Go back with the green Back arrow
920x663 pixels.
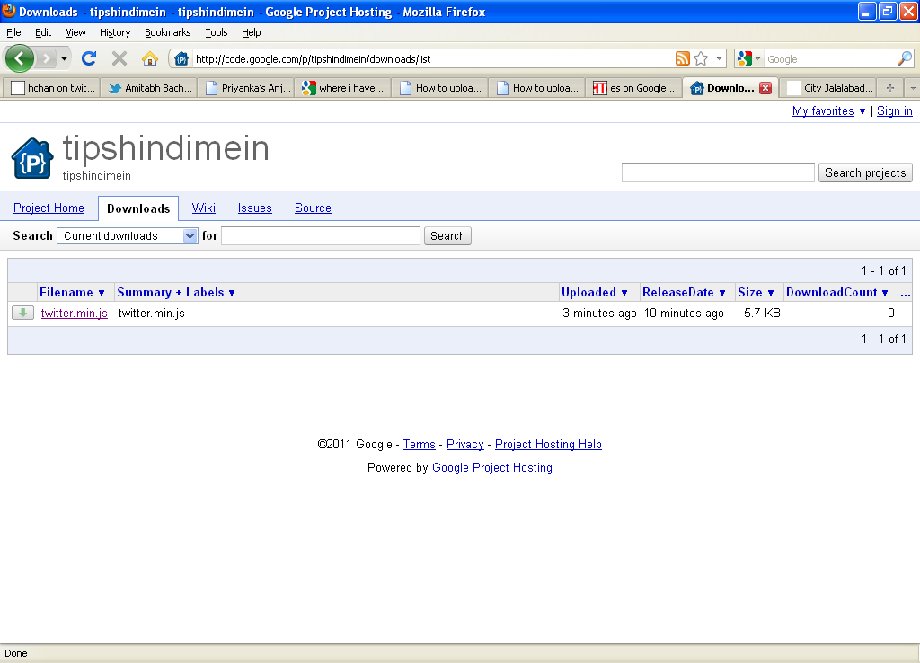coord(20,58)
